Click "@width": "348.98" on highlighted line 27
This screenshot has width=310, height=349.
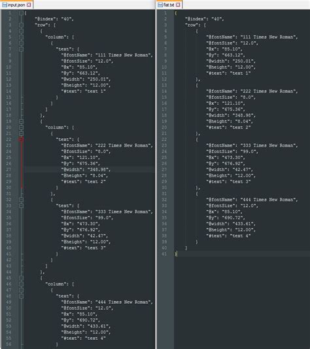pos(86,170)
